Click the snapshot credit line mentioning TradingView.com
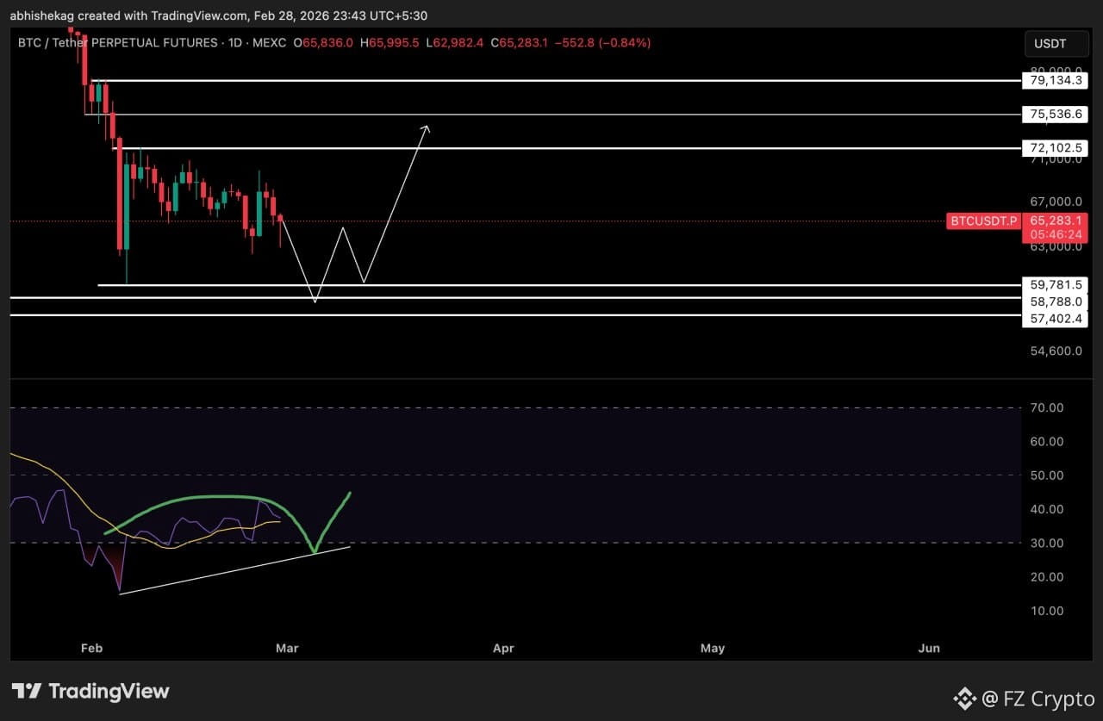 218,16
